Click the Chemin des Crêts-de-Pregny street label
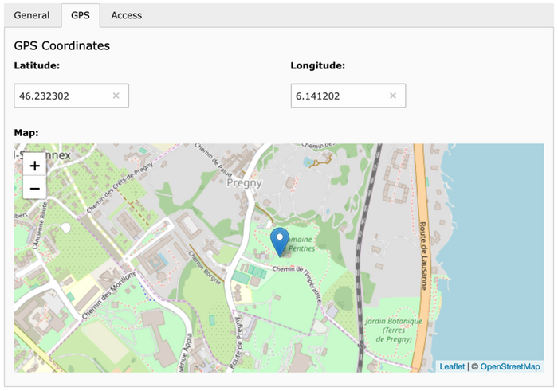Image resolution: width=558 pixels, height=391 pixels. pyautogui.click(x=120, y=186)
